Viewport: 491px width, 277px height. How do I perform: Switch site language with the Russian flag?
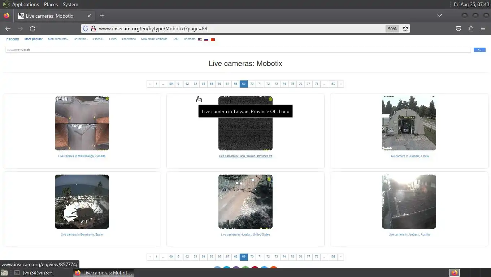click(x=206, y=40)
